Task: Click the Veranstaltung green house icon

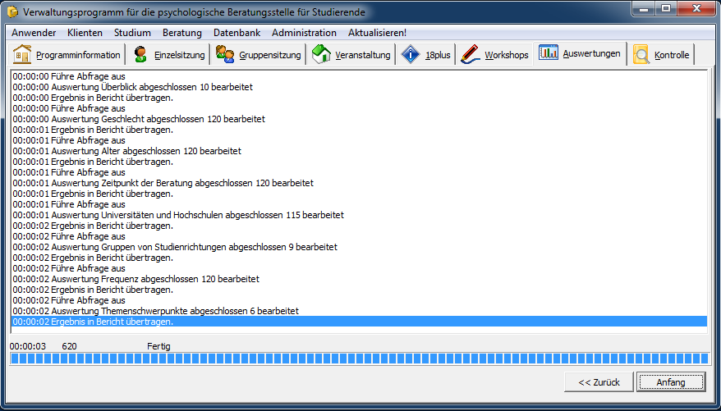Action: 321,54
